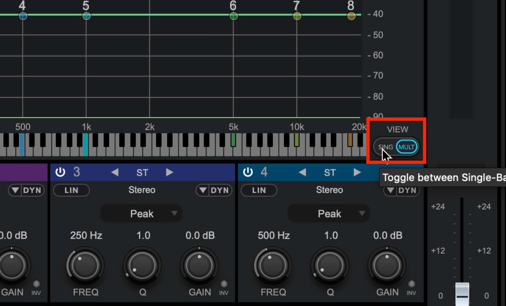Click the Stereo label in band 3

pyautogui.click(x=142, y=190)
